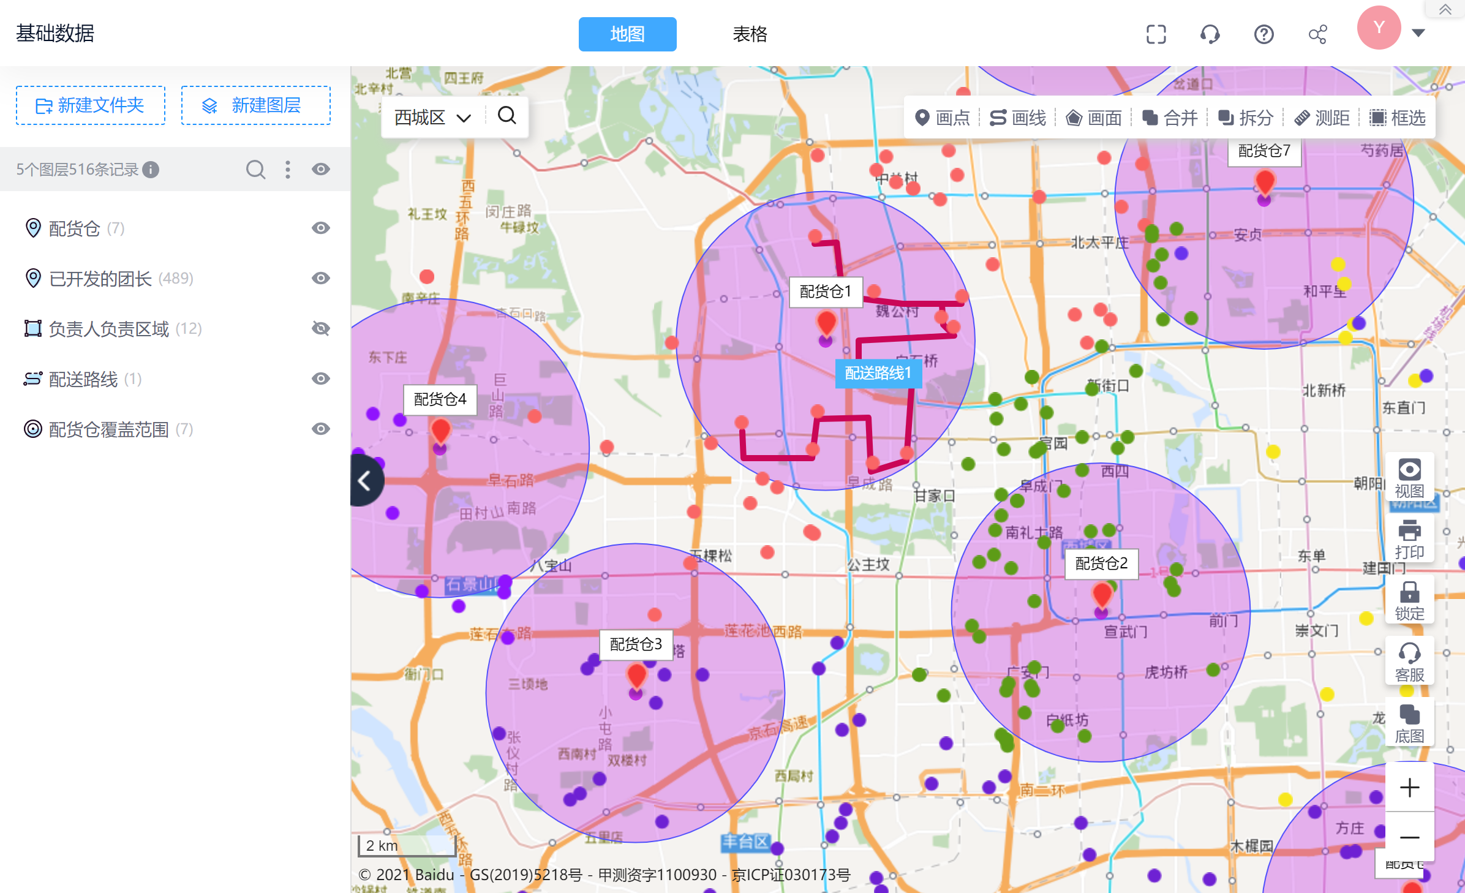The image size is (1465, 893).
Task: Click the 5个图层516条记录 summary text
Action: point(78,170)
